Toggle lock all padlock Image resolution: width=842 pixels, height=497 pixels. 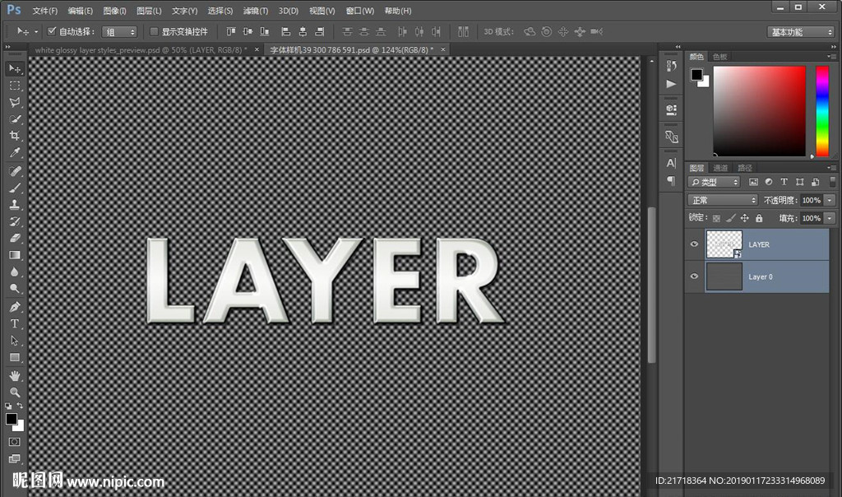pos(759,218)
